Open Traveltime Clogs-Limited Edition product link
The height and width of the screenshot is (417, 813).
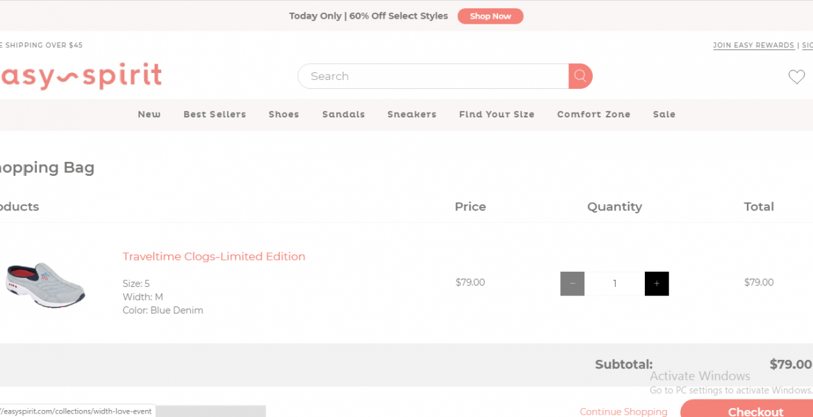coord(214,256)
